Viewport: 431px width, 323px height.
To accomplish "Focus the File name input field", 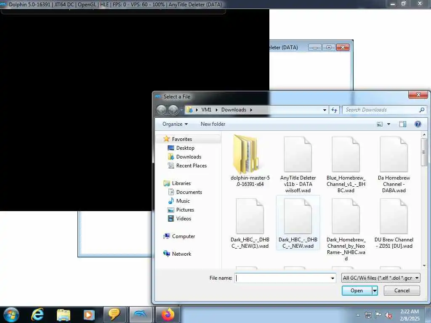I will point(283,278).
